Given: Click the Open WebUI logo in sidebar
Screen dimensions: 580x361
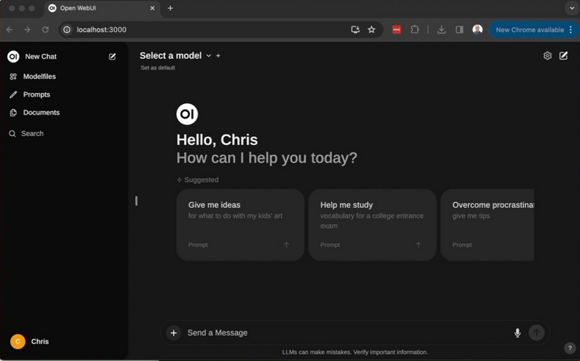Looking at the screenshot, I should [x=13, y=56].
